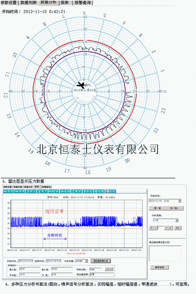Click the vertical stretch toolbar icon
This screenshot has width=196, height=294.
[x=76, y=191]
